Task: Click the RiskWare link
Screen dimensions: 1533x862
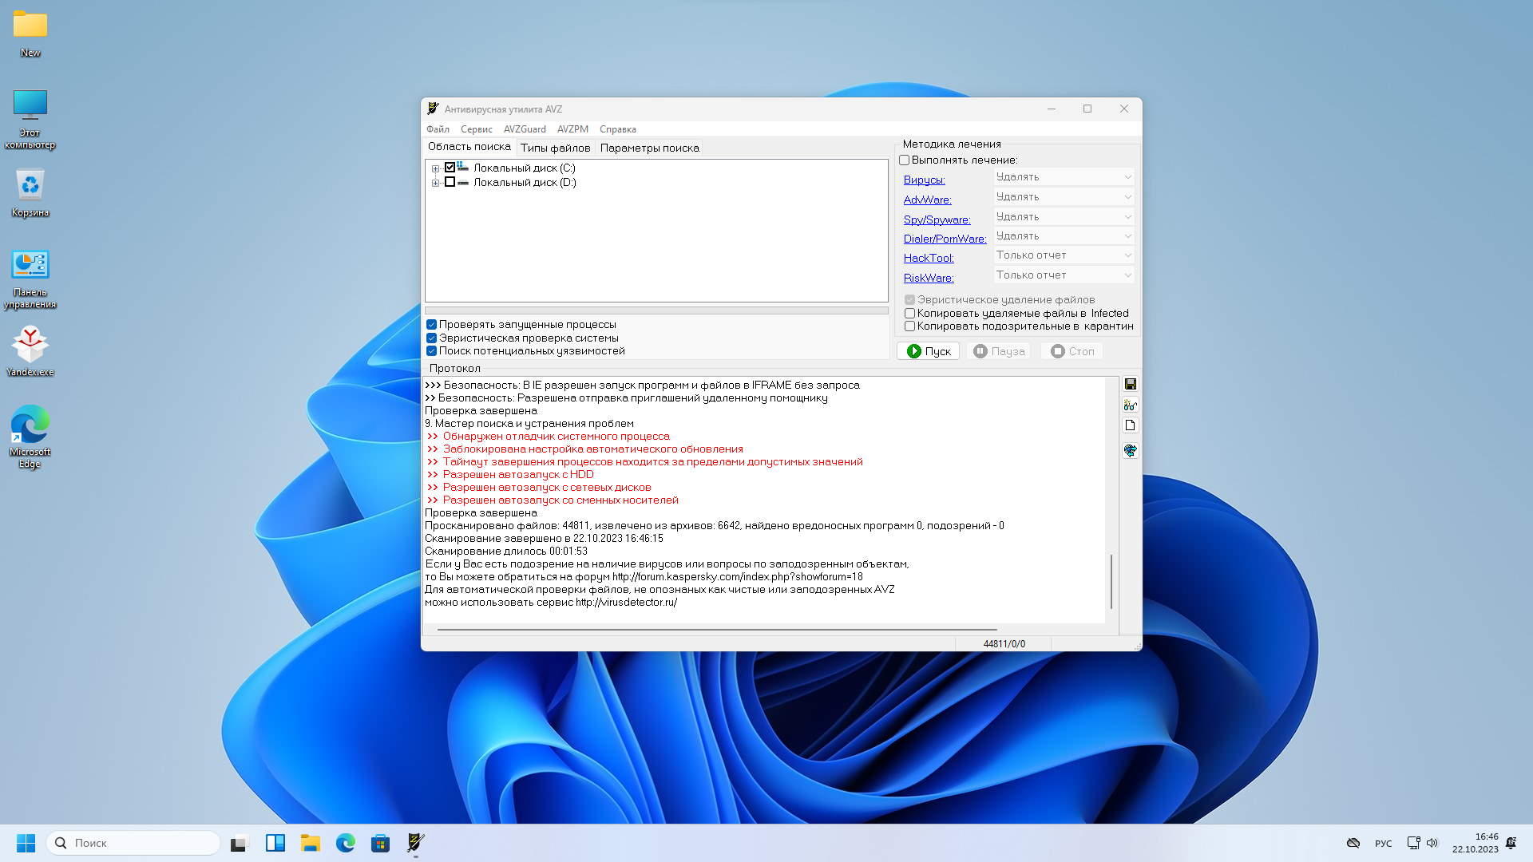Action: (x=928, y=278)
